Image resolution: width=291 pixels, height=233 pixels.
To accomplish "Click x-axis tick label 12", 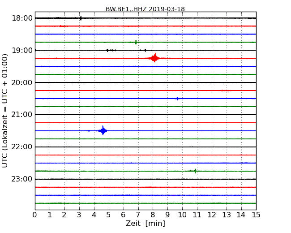I will tap(212, 215).
